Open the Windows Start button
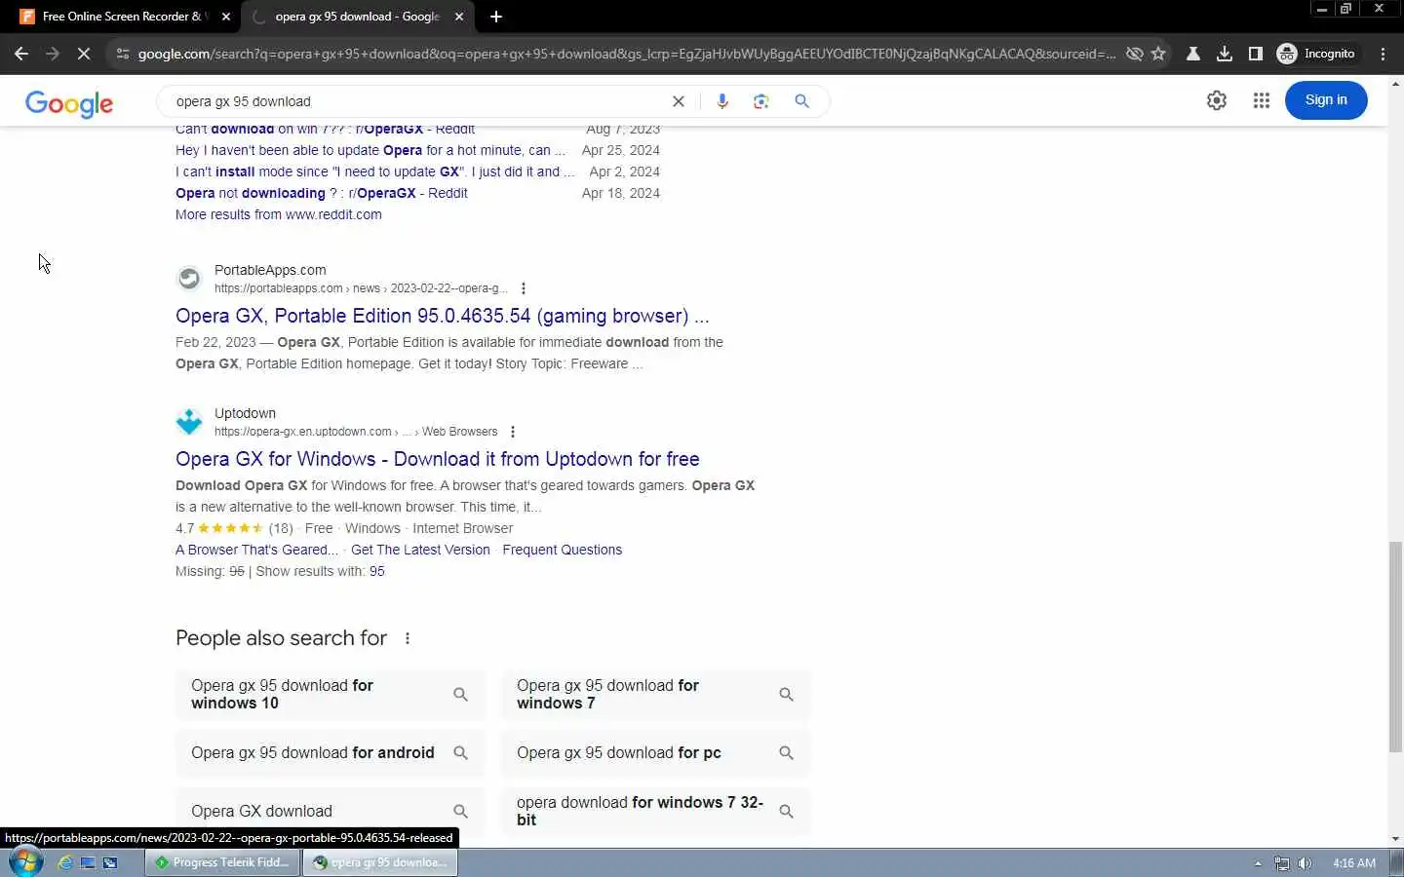 (25, 862)
